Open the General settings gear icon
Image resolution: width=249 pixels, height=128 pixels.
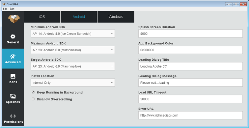point(13,36)
